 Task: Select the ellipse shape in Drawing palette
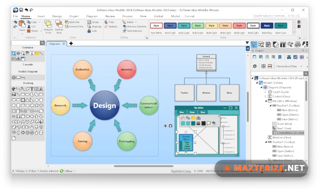[x=28, y=94]
